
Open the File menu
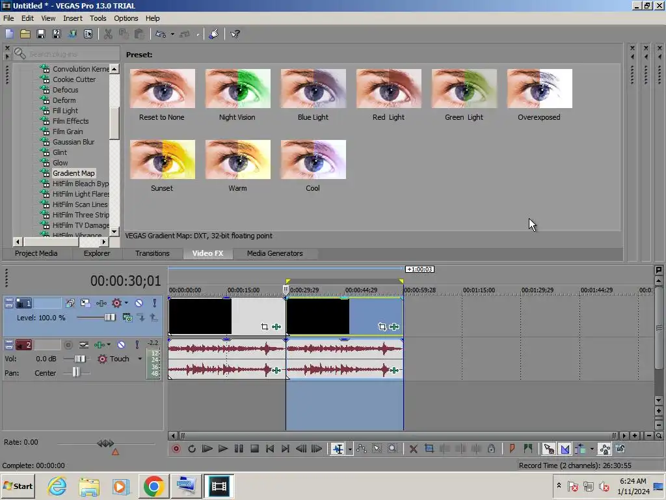click(8, 18)
